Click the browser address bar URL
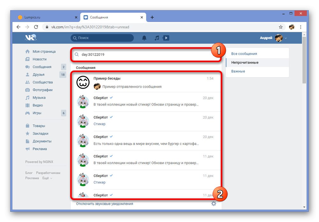This screenshot has width=319, height=222. pyautogui.click(x=90, y=27)
